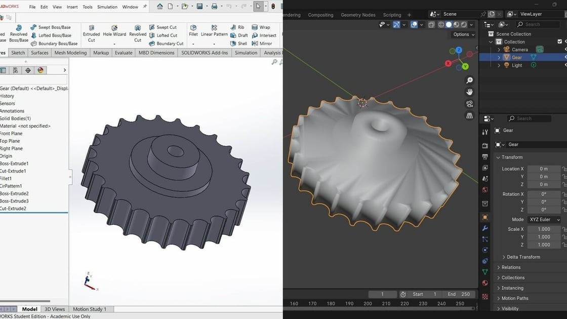The width and height of the screenshot is (567, 319).
Task: Open the XYZ Euler rotation mode dropdown
Action: (544, 219)
